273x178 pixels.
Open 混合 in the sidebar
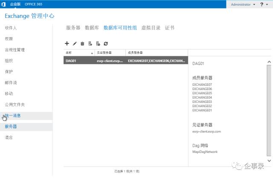point(9,137)
